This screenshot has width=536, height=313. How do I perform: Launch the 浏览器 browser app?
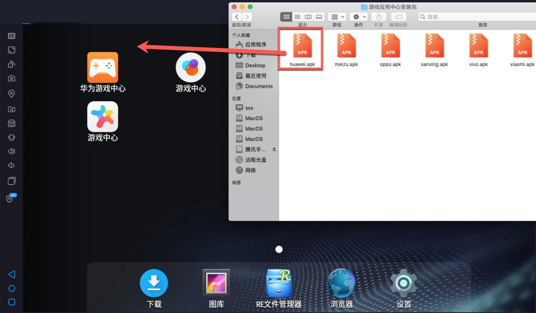click(x=341, y=289)
